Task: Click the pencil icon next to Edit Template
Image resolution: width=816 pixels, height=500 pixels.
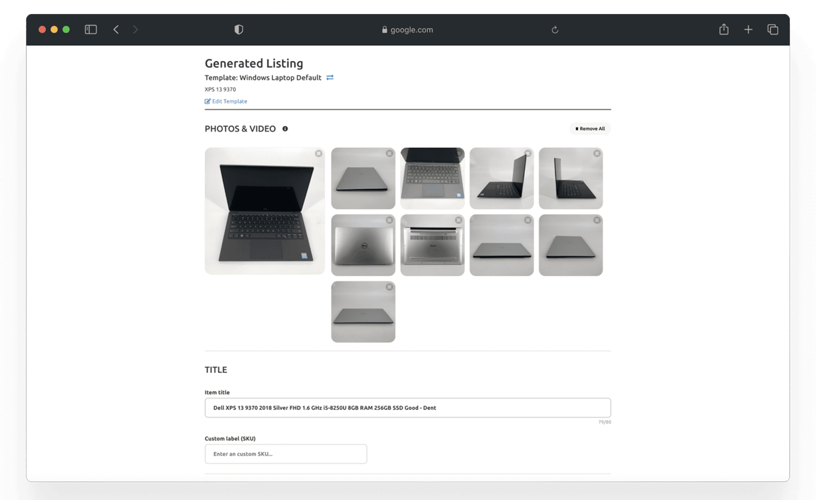Action: click(207, 101)
